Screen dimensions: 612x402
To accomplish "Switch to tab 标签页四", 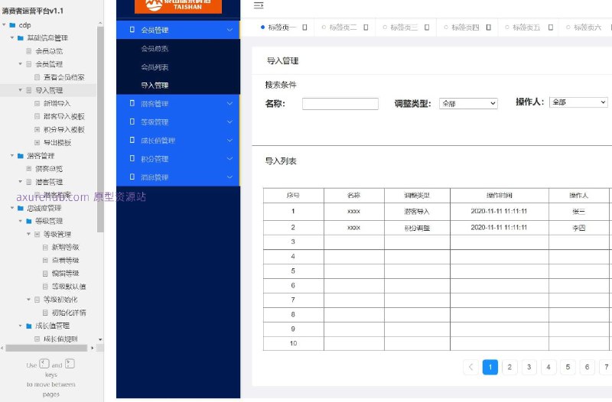I will pyautogui.click(x=465, y=28).
